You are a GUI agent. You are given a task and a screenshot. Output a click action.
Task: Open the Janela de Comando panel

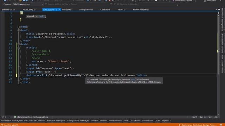point(99,120)
